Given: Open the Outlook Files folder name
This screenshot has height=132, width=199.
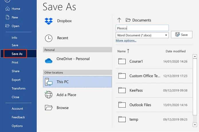Looking at the screenshot, I should tap(140, 105).
